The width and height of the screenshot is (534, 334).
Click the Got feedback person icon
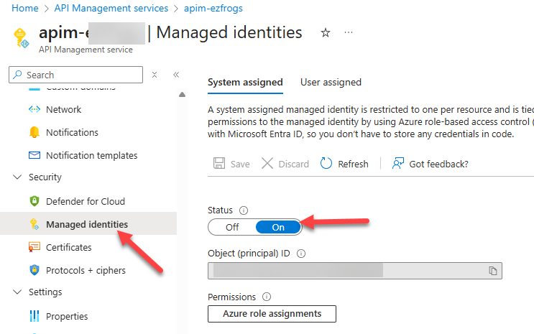coord(397,164)
